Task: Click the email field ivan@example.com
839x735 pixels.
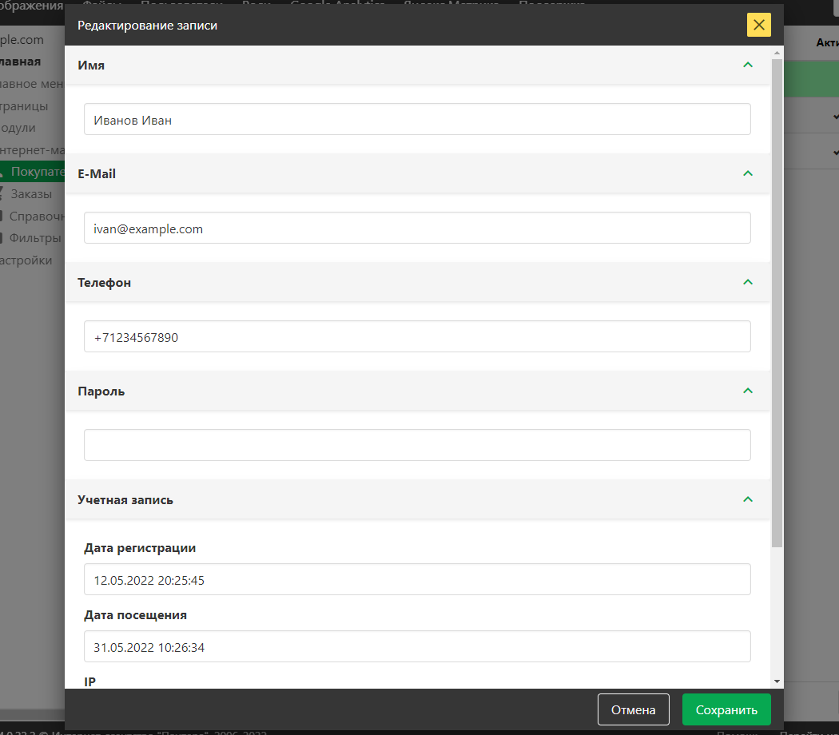Action: pos(417,228)
